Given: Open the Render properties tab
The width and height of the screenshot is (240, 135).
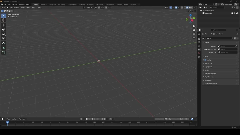Looking at the screenshot, I should (199, 39).
